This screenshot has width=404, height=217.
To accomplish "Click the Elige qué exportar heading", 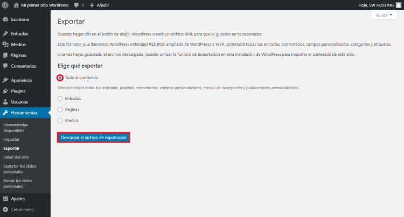I will [80, 66].
